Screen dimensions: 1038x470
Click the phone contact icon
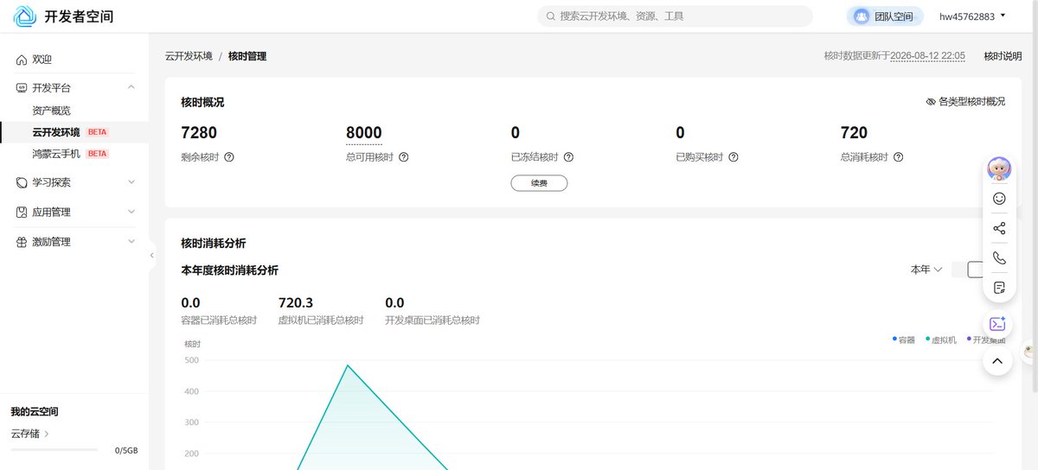999,257
